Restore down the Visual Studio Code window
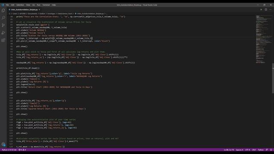Image resolution: width=274 pixels, height=154 pixels. tap(264, 5)
